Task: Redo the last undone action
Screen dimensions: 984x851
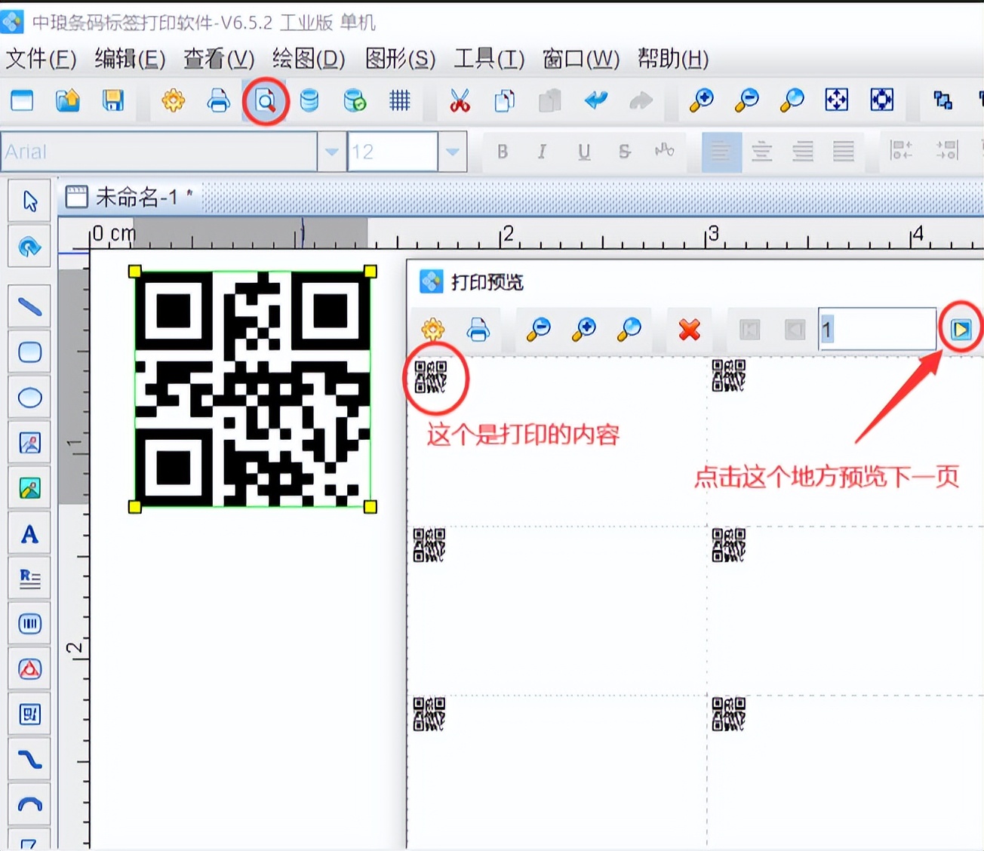Action: [x=641, y=100]
